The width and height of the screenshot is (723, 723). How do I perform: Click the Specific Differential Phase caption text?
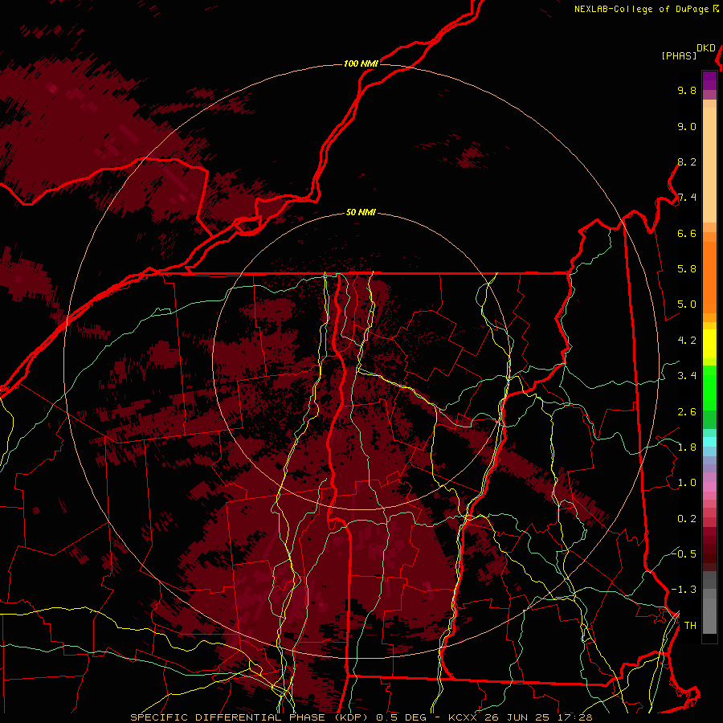[x=361, y=717]
